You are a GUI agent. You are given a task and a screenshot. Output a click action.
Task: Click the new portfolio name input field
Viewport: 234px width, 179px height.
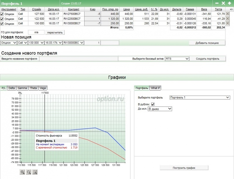tap(79, 59)
